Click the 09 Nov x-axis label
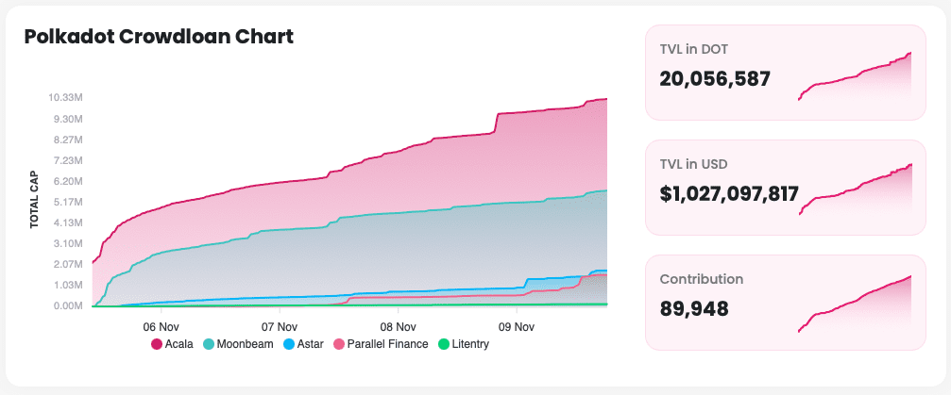Viewport: 951px width, 395px height. click(x=518, y=326)
